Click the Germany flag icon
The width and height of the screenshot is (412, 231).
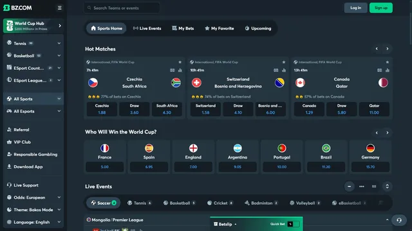[x=370, y=148]
